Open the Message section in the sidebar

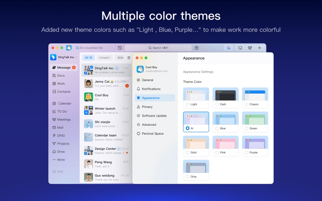(64, 68)
